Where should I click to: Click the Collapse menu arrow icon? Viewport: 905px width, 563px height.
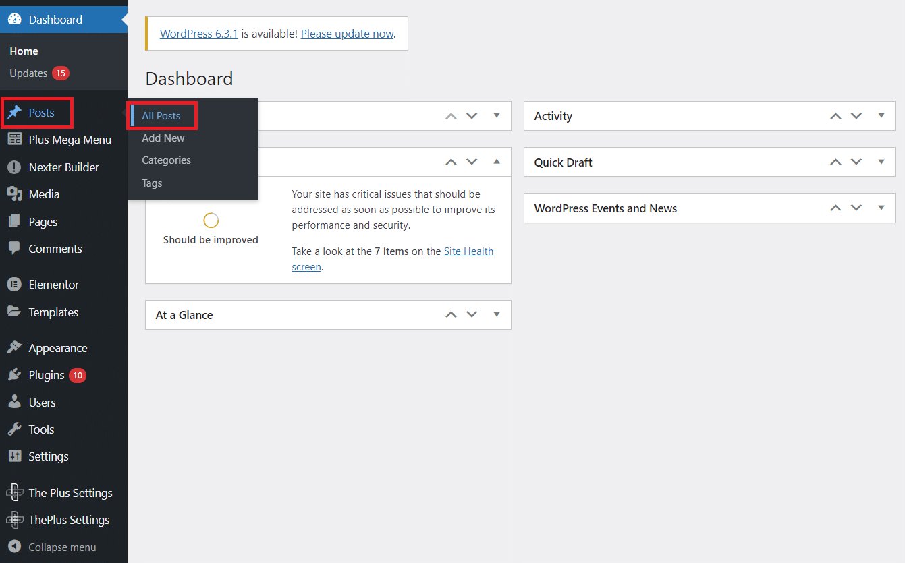pyautogui.click(x=14, y=547)
